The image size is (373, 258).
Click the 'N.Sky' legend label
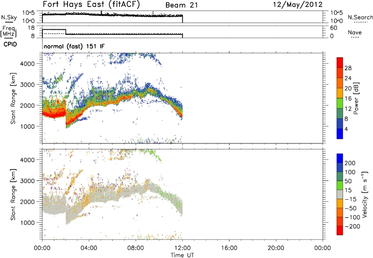[9, 17]
